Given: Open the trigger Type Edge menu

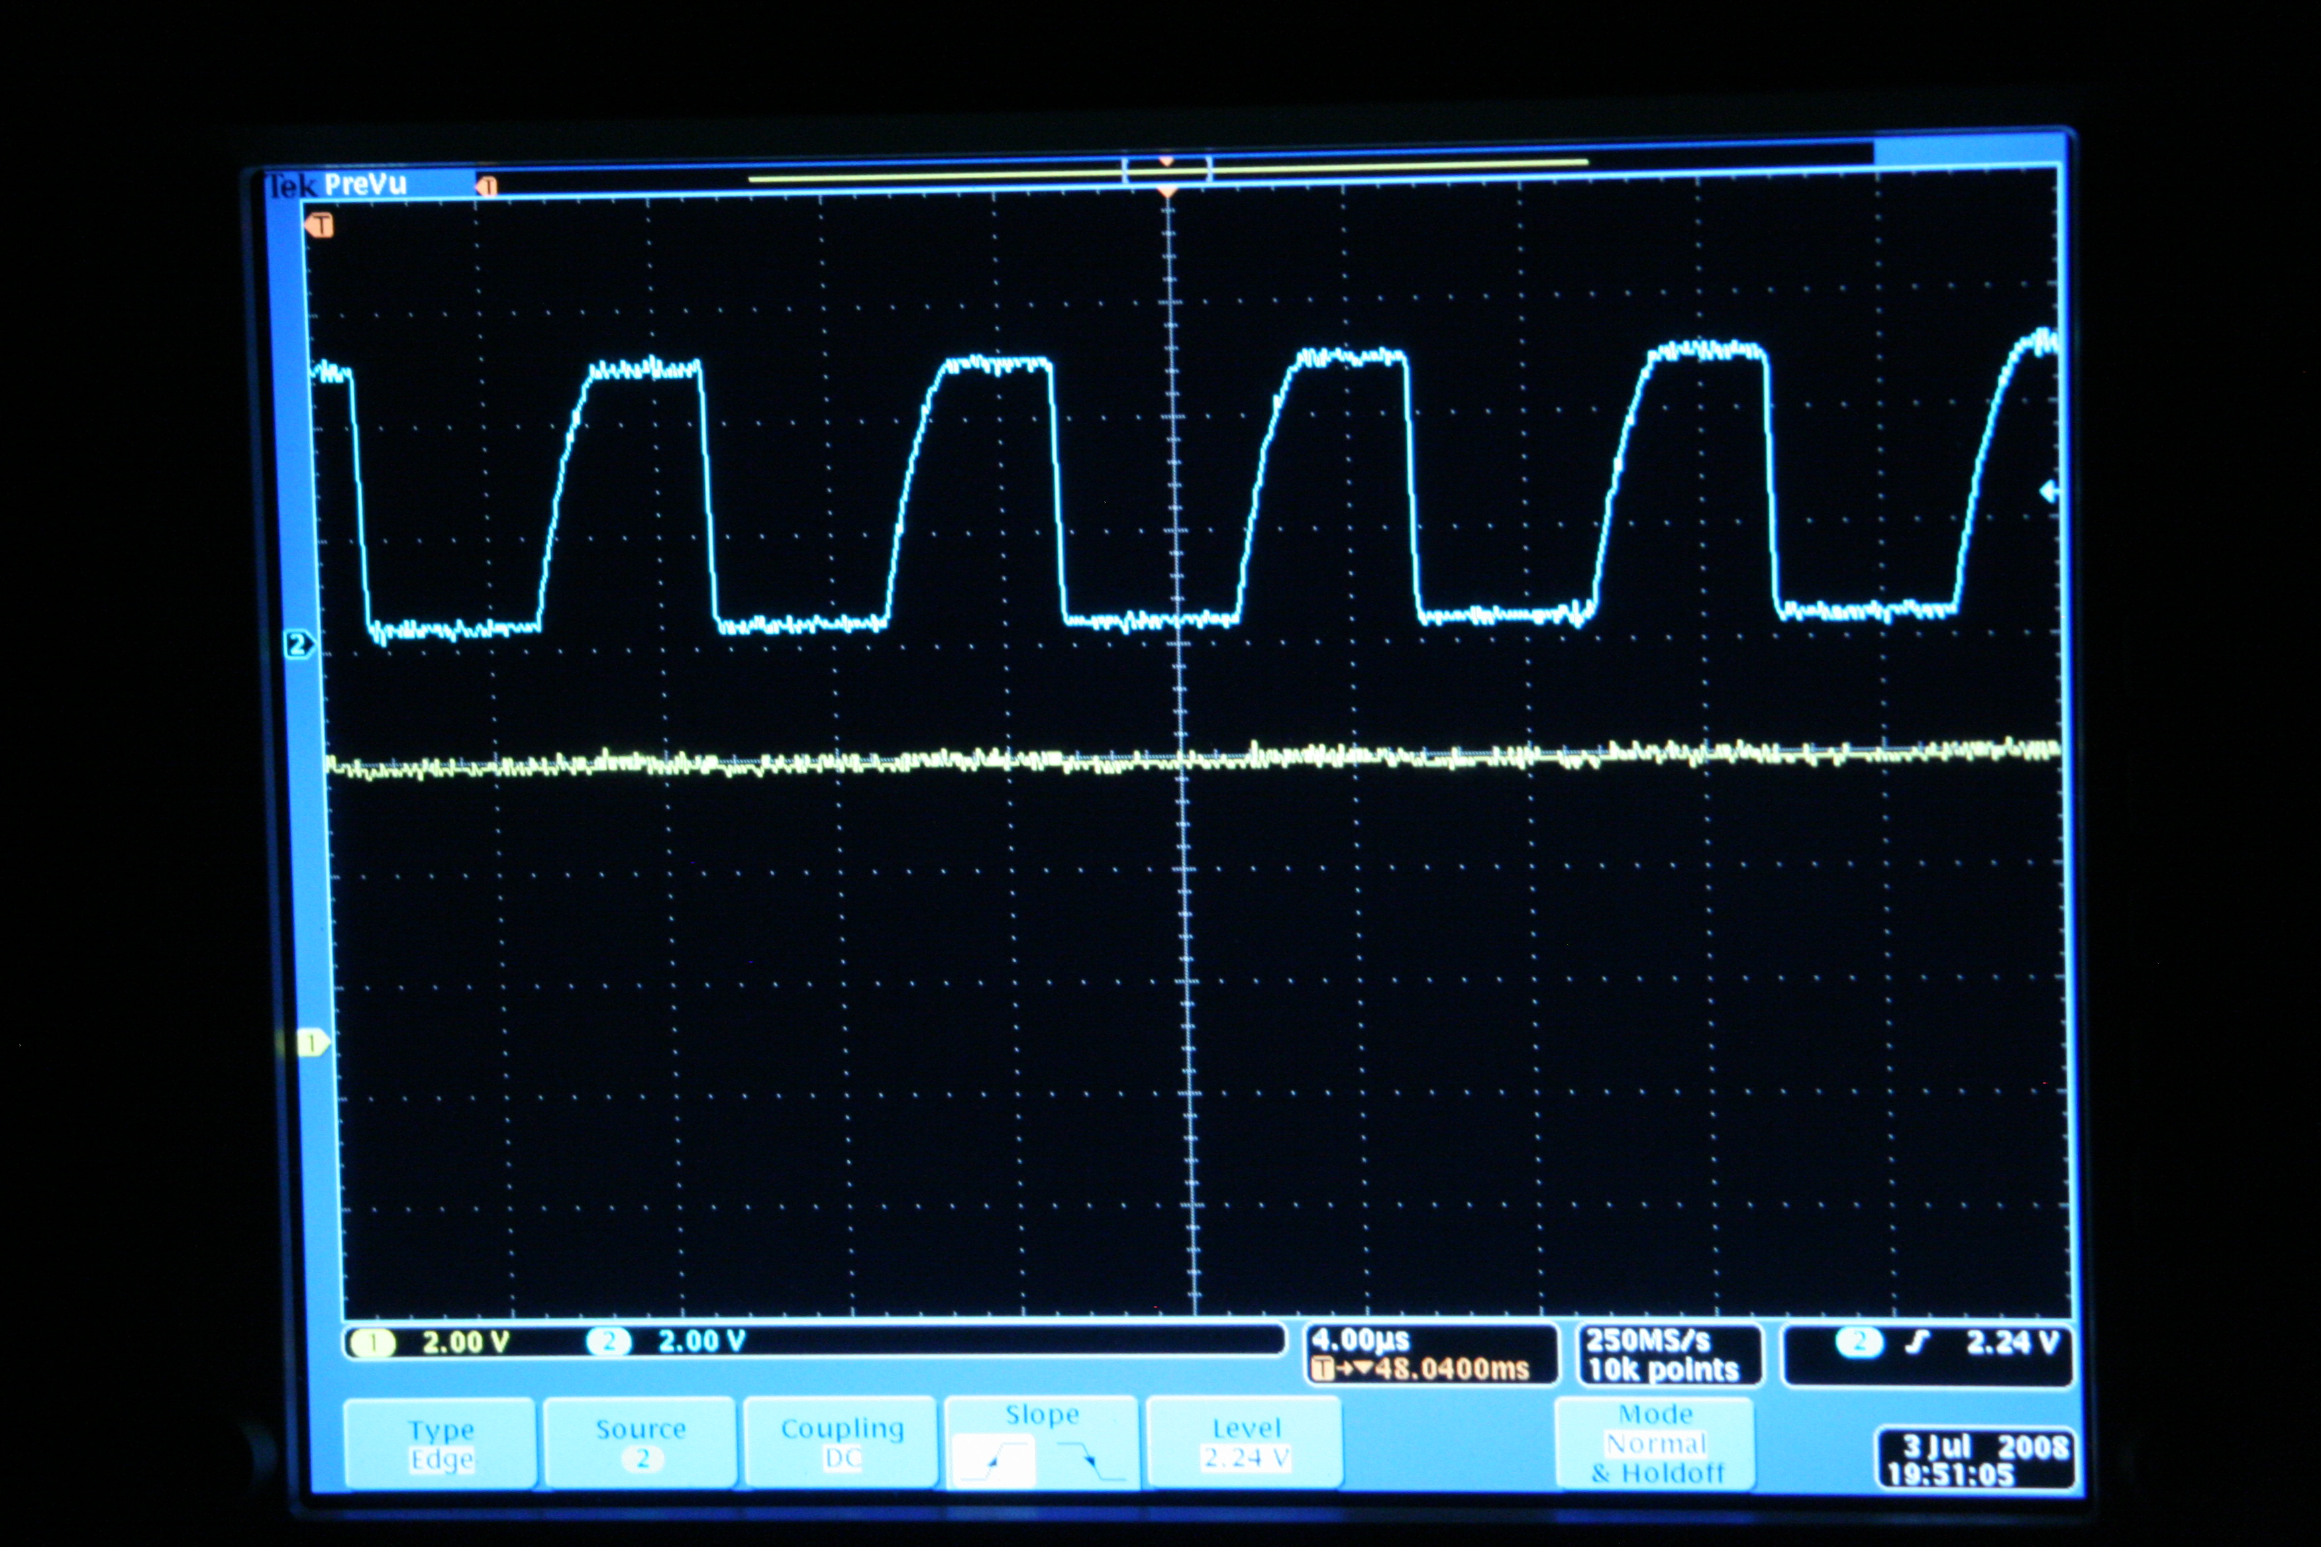Looking at the screenshot, I should pos(440,1444).
